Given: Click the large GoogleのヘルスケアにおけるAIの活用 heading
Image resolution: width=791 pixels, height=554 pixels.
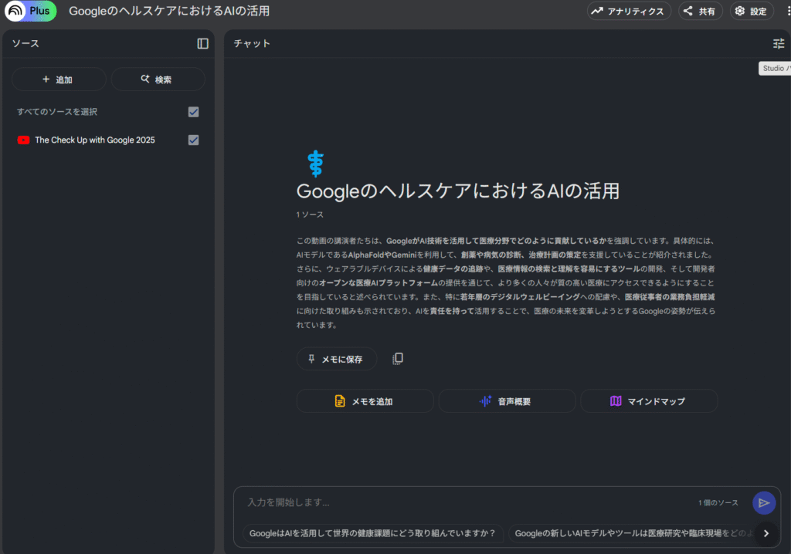Looking at the screenshot, I should click(x=458, y=191).
